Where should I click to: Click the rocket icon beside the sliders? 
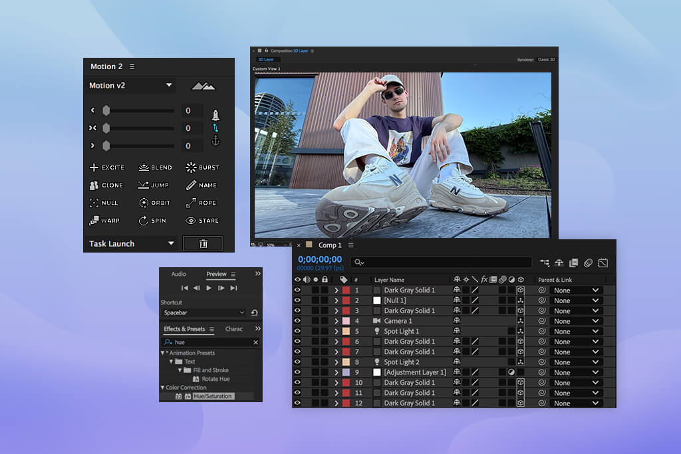coord(215,114)
